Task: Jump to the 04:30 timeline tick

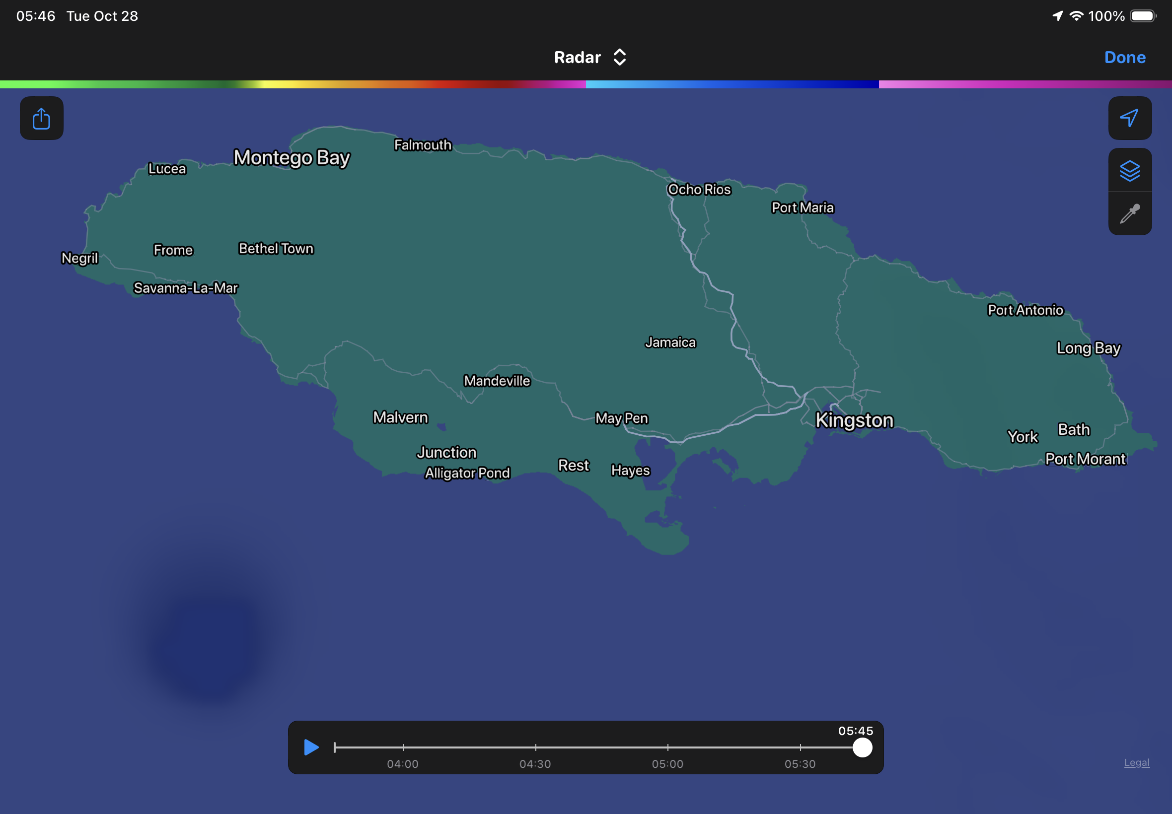Action: click(535, 747)
